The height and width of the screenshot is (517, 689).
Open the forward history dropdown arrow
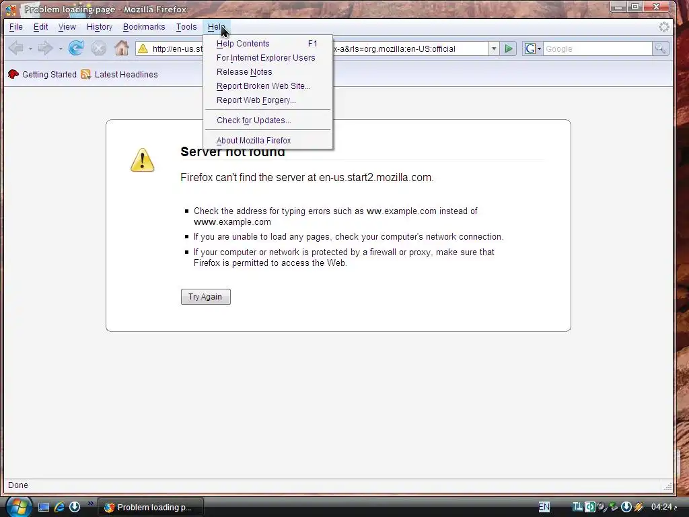(60, 48)
